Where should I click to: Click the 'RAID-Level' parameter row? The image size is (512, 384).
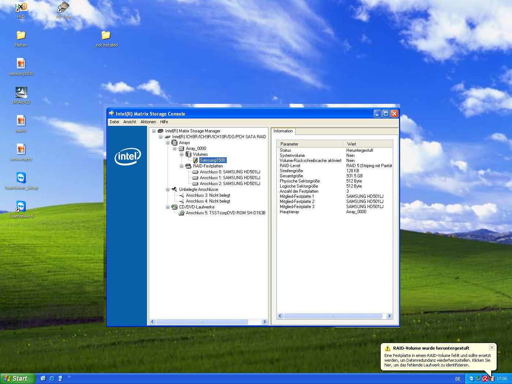(x=335, y=166)
